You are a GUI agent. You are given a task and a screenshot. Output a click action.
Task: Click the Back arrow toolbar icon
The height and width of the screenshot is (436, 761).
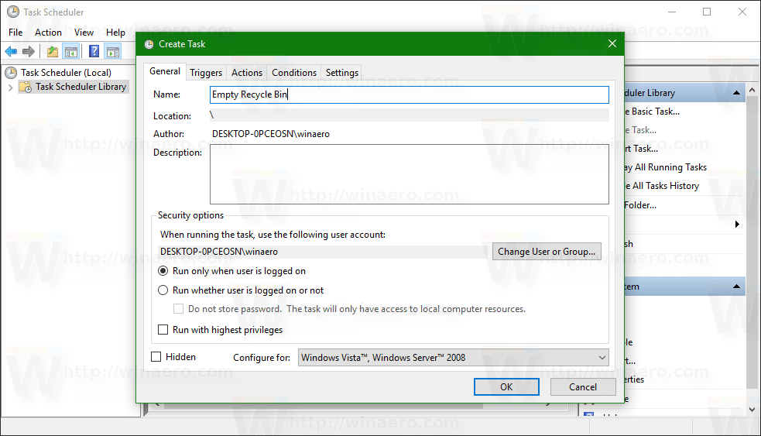(11, 51)
